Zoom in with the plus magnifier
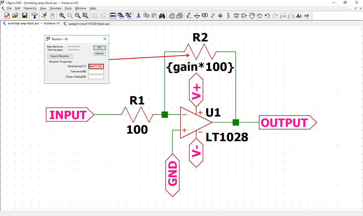This screenshot has width=363, height=216. point(62,16)
